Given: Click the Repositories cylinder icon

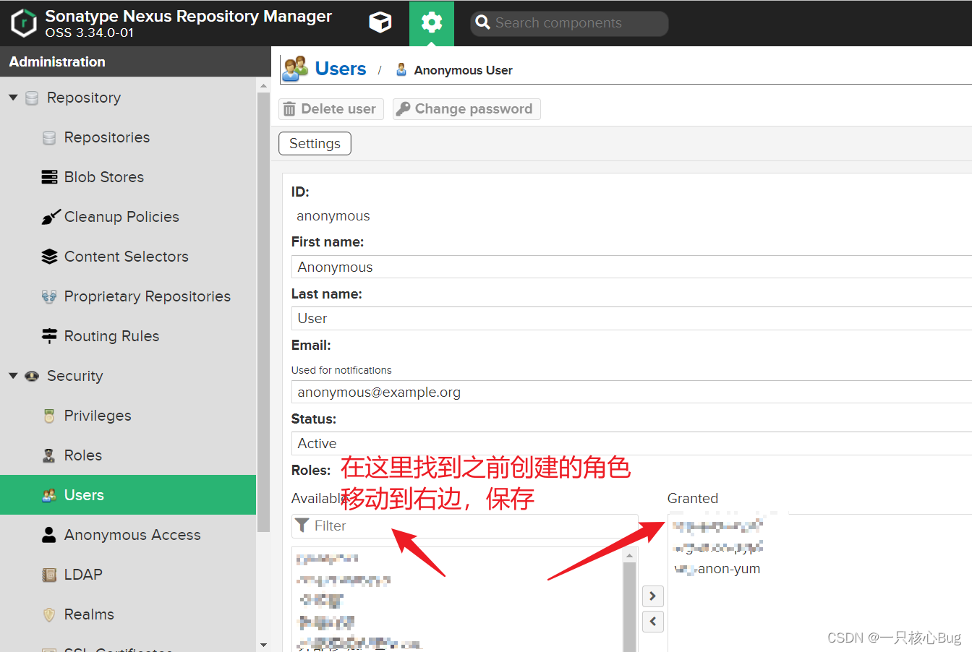Looking at the screenshot, I should [49, 137].
